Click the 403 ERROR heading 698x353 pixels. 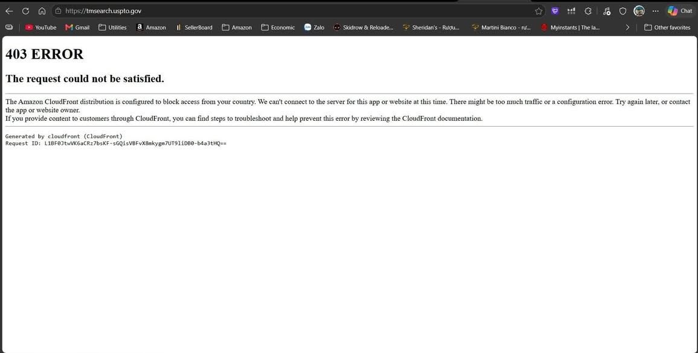click(x=44, y=54)
